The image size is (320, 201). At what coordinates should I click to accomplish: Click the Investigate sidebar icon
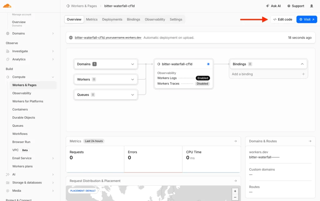pyautogui.click(x=8, y=51)
